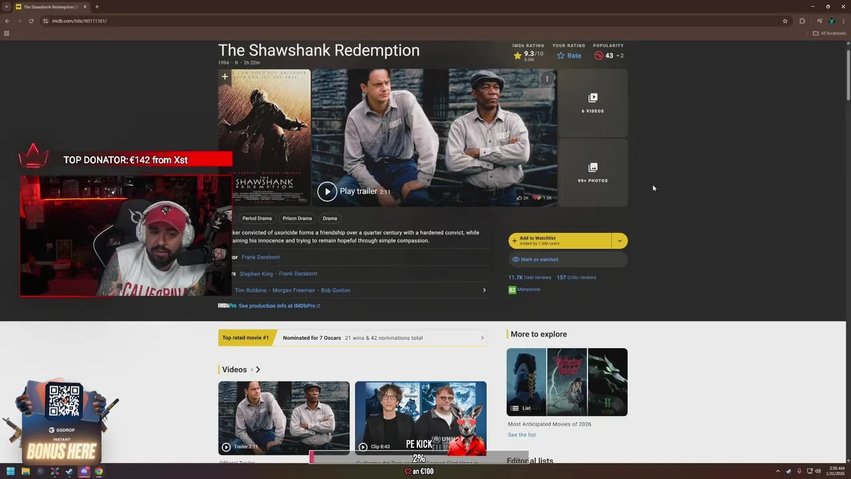Open Nominated for 7 Oscars link
851x479 pixels.
(312, 338)
